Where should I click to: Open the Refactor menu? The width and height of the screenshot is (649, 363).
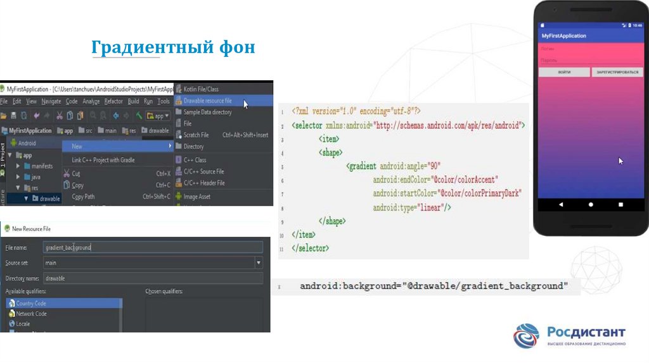113,101
